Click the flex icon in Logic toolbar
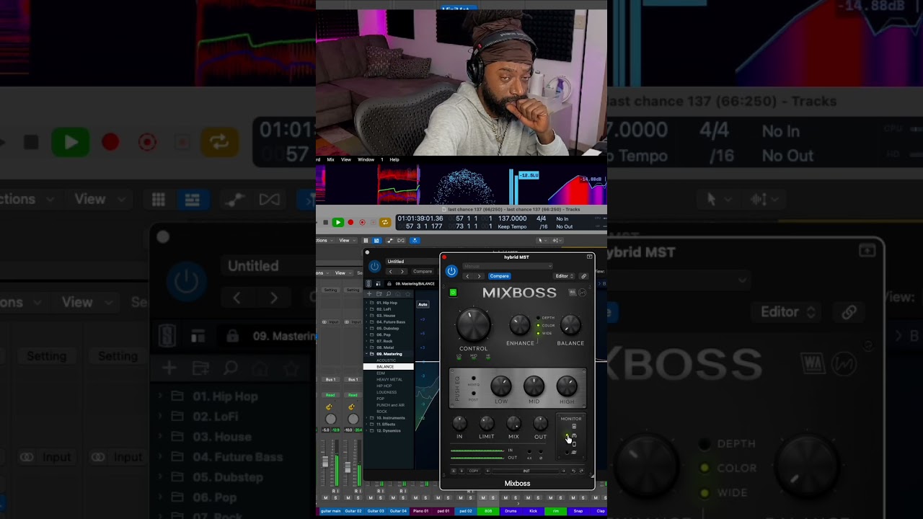Screen dimensions: 923x519 402,240
